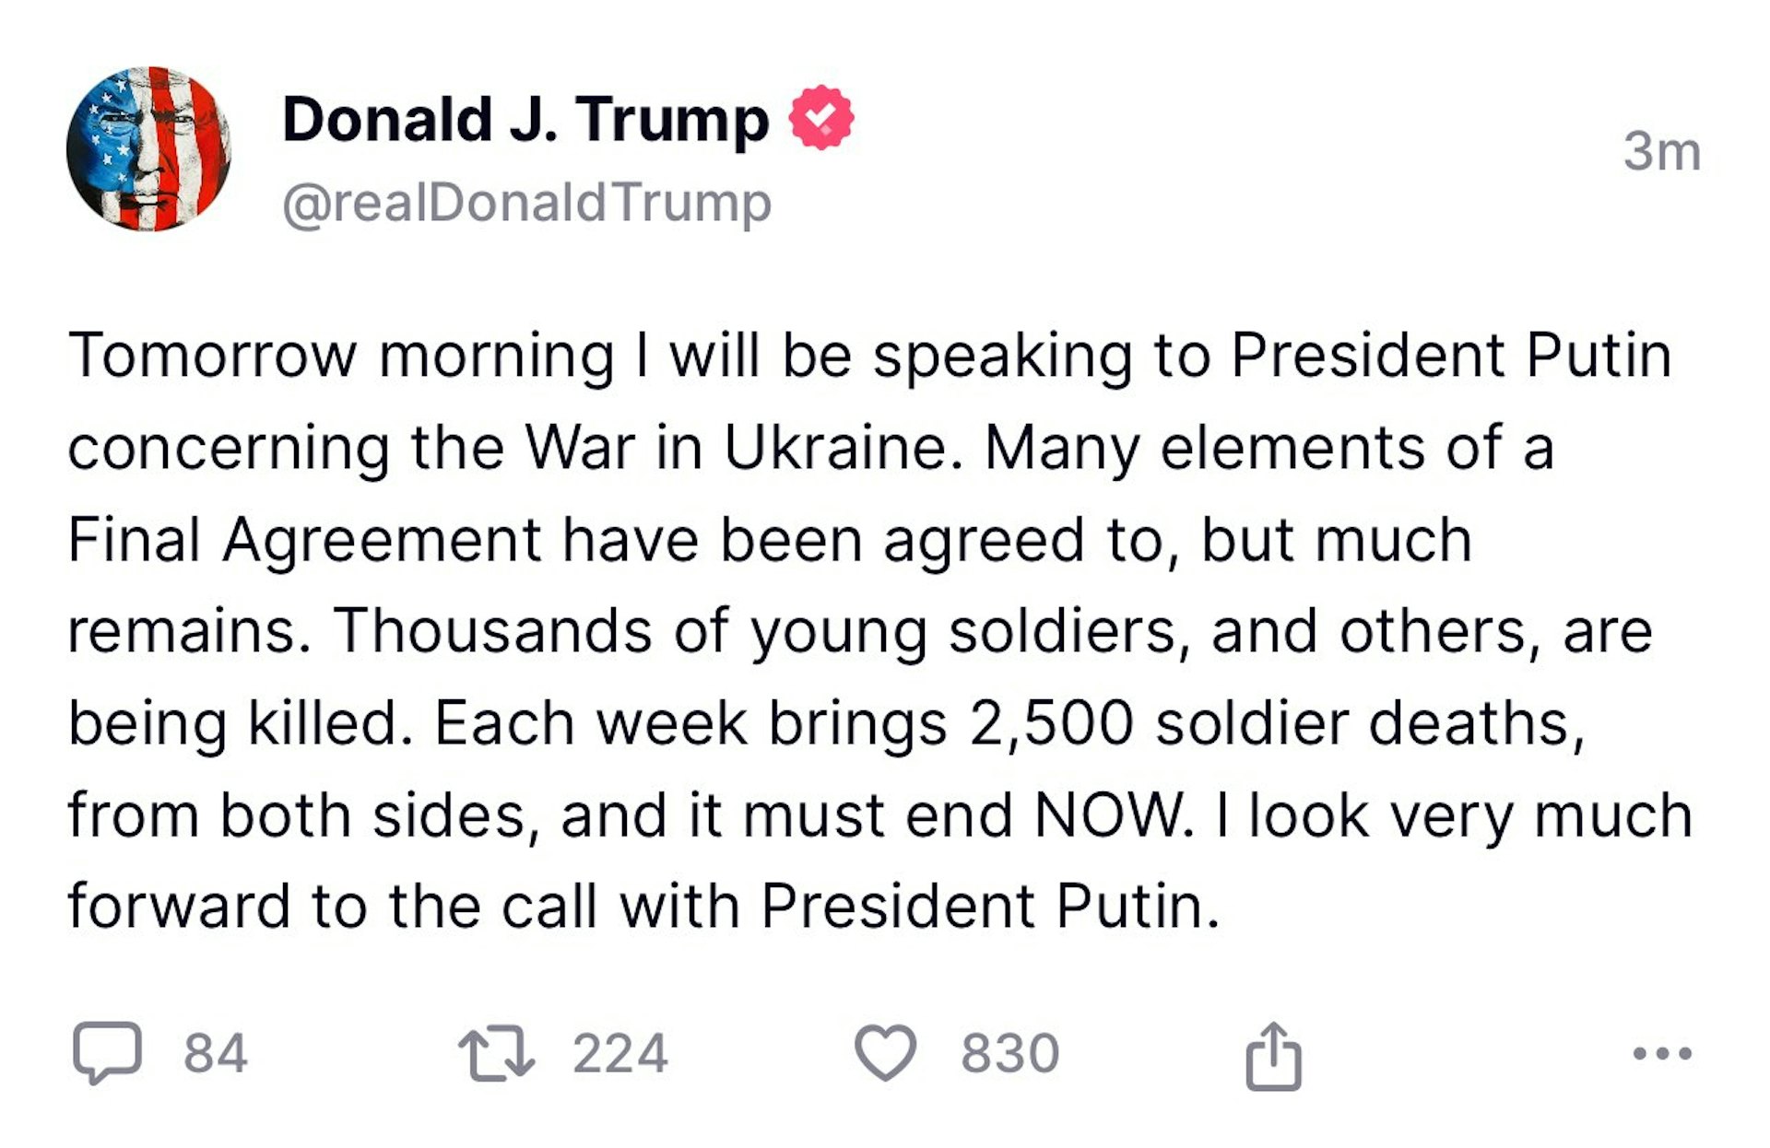The image size is (1770, 1148).
Task: View the 224 reposts count
Action: [x=620, y=1053]
